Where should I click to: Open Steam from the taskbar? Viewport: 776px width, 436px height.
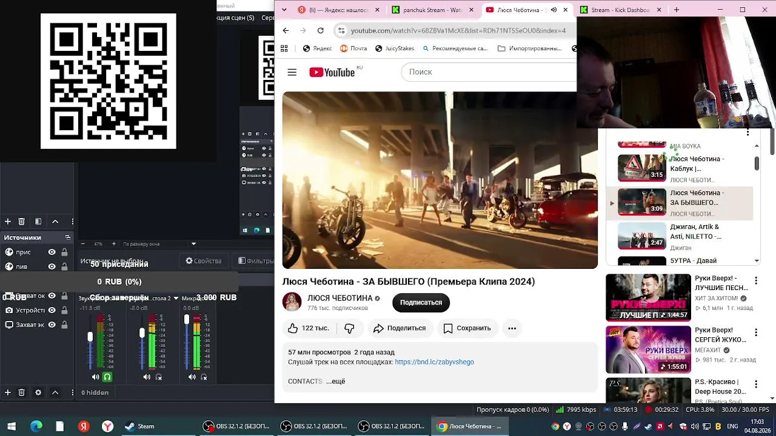click(x=139, y=426)
